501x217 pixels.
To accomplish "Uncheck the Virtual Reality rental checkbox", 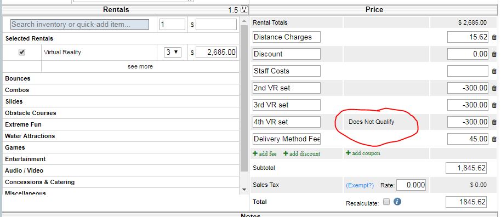I will coord(22,52).
